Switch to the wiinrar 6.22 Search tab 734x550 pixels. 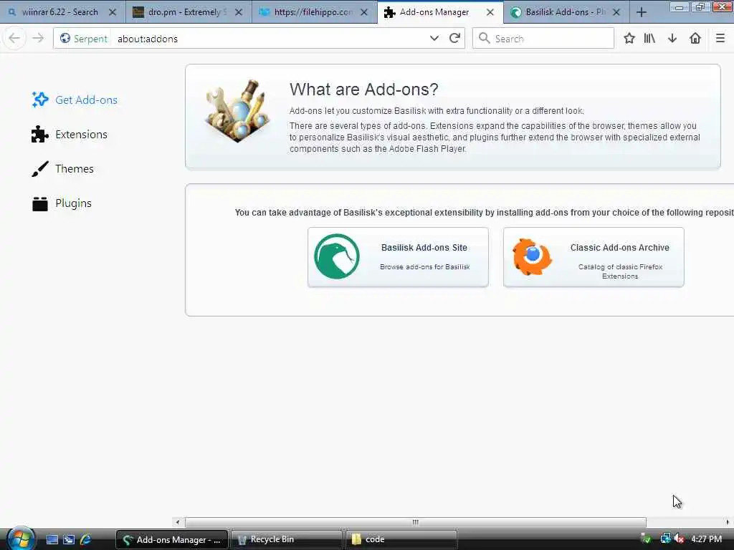59,12
